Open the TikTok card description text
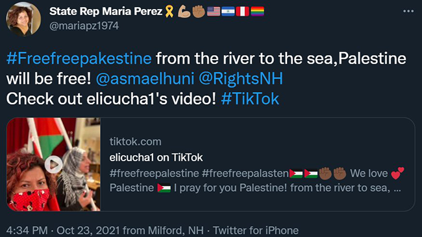The width and height of the screenshot is (422, 237). pos(256,181)
